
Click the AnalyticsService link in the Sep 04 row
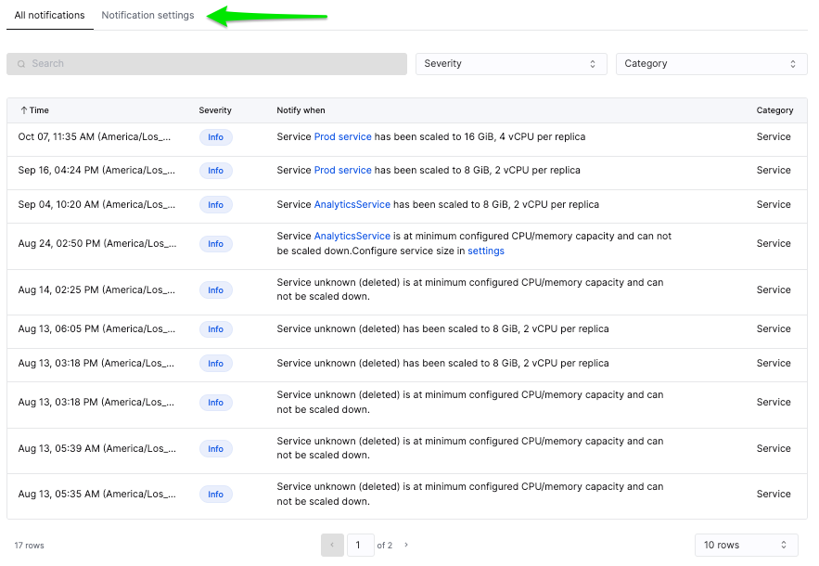click(352, 204)
